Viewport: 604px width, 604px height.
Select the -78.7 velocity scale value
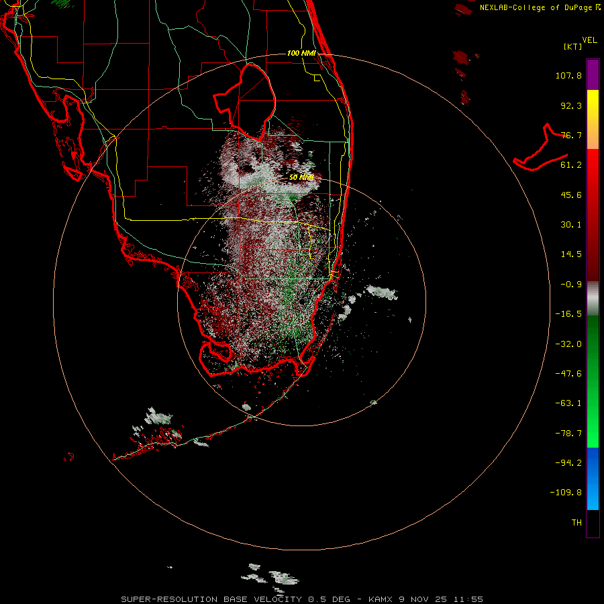point(568,434)
